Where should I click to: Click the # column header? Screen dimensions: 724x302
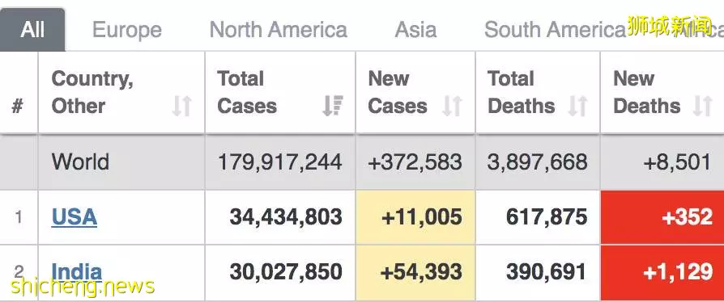pyautogui.click(x=18, y=107)
